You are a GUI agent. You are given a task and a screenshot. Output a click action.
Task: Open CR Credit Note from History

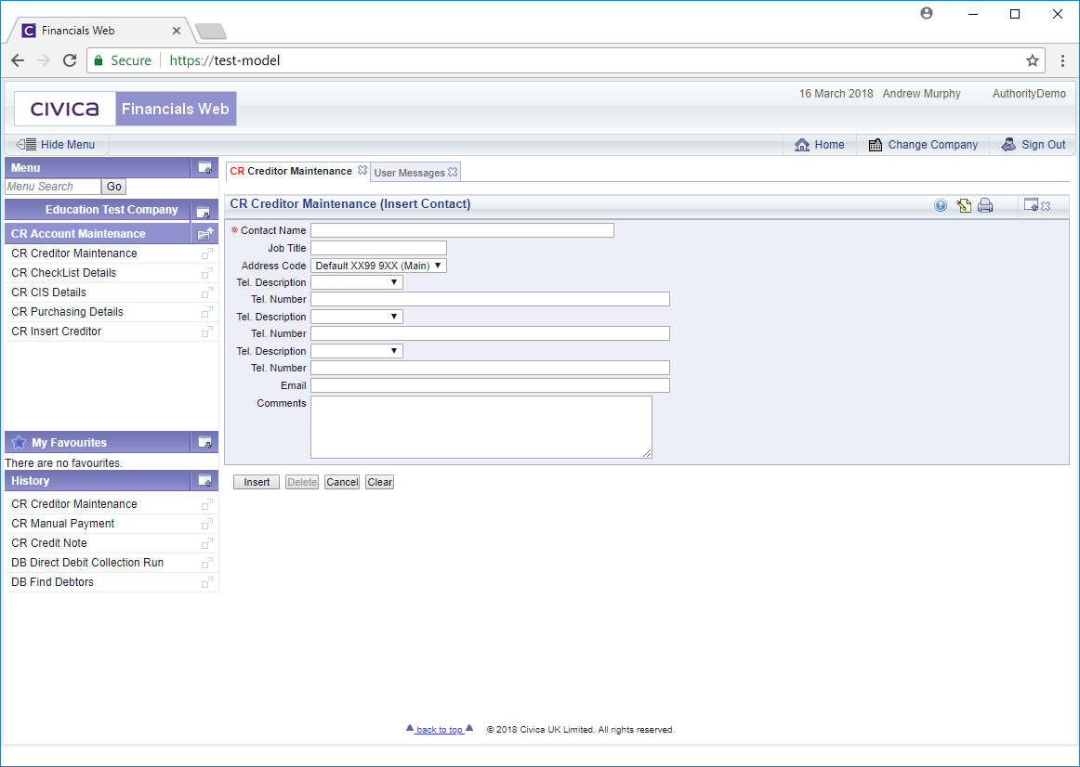(49, 542)
